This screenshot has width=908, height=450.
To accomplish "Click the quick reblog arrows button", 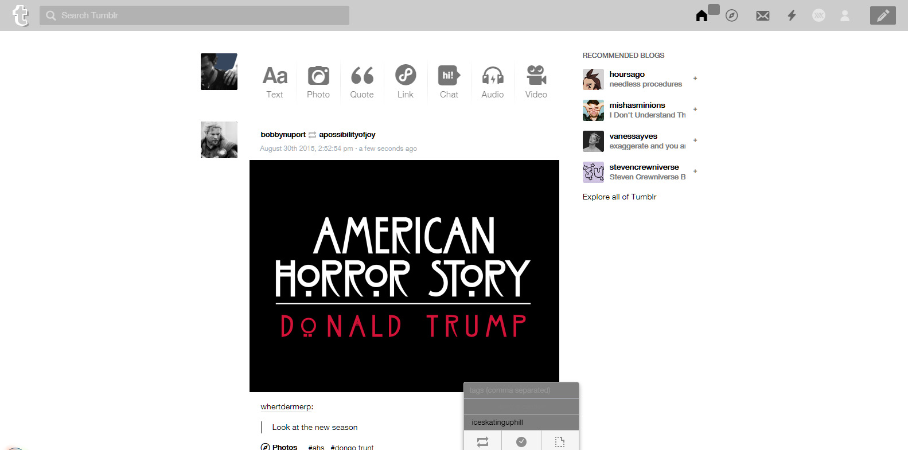I will point(483,441).
